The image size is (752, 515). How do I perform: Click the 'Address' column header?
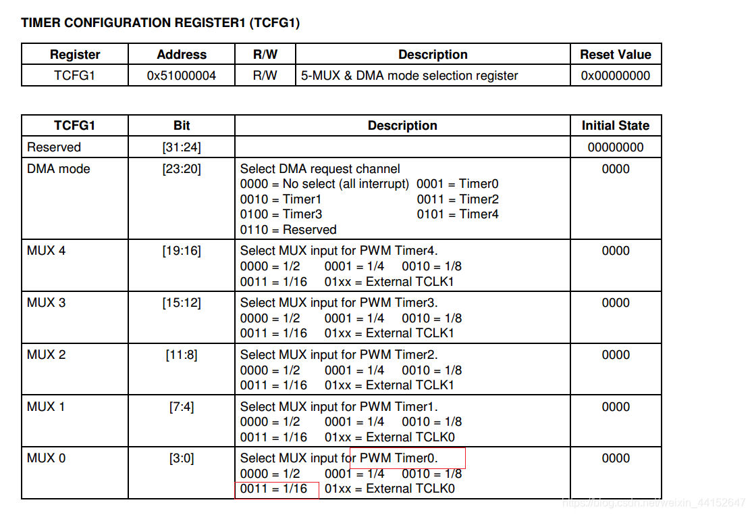coord(182,54)
